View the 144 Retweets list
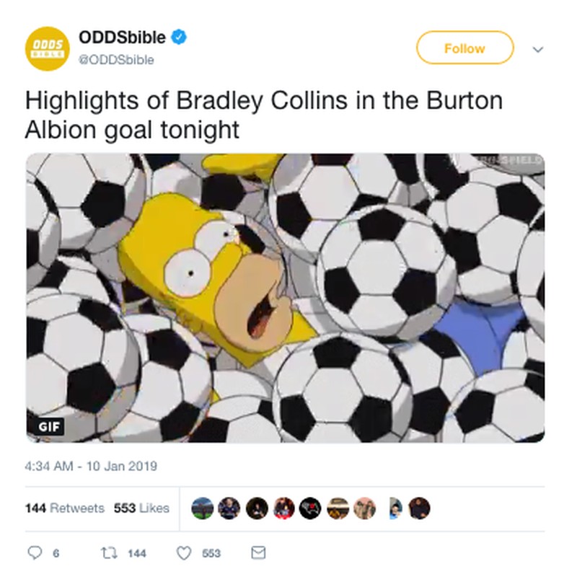The image size is (577, 574). click(65, 508)
